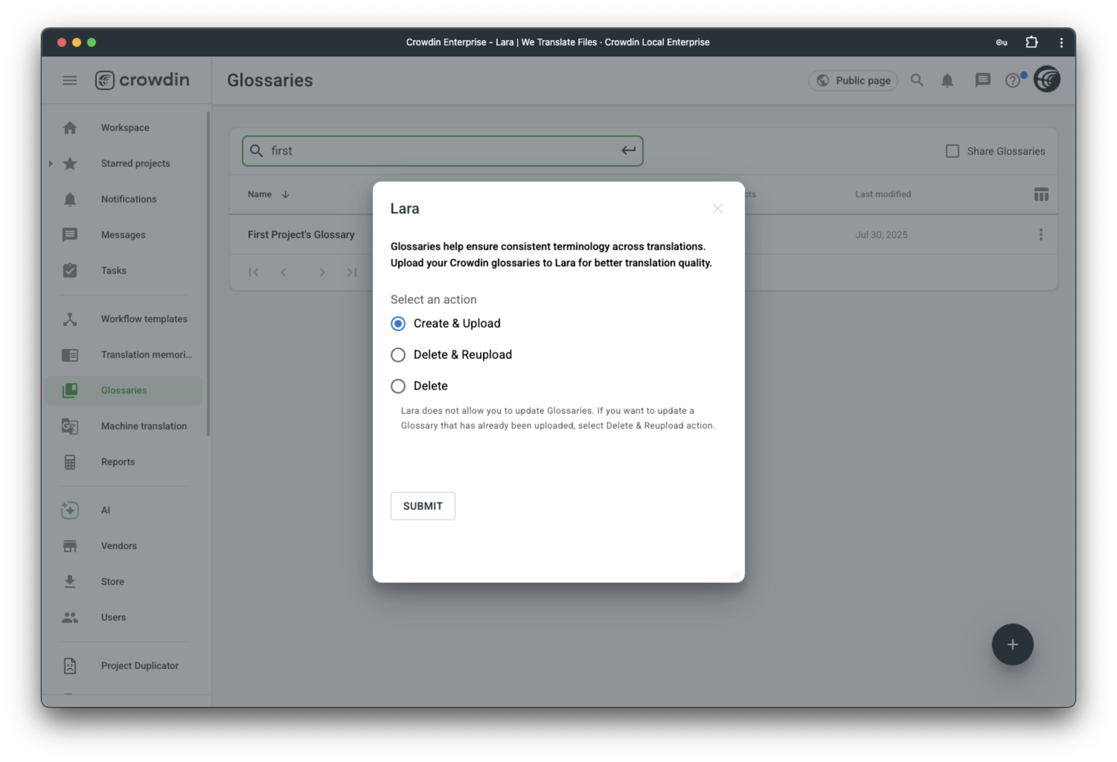Select Glossaries in the sidebar
Image resolution: width=1117 pixels, height=762 pixels.
[x=124, y=390]
